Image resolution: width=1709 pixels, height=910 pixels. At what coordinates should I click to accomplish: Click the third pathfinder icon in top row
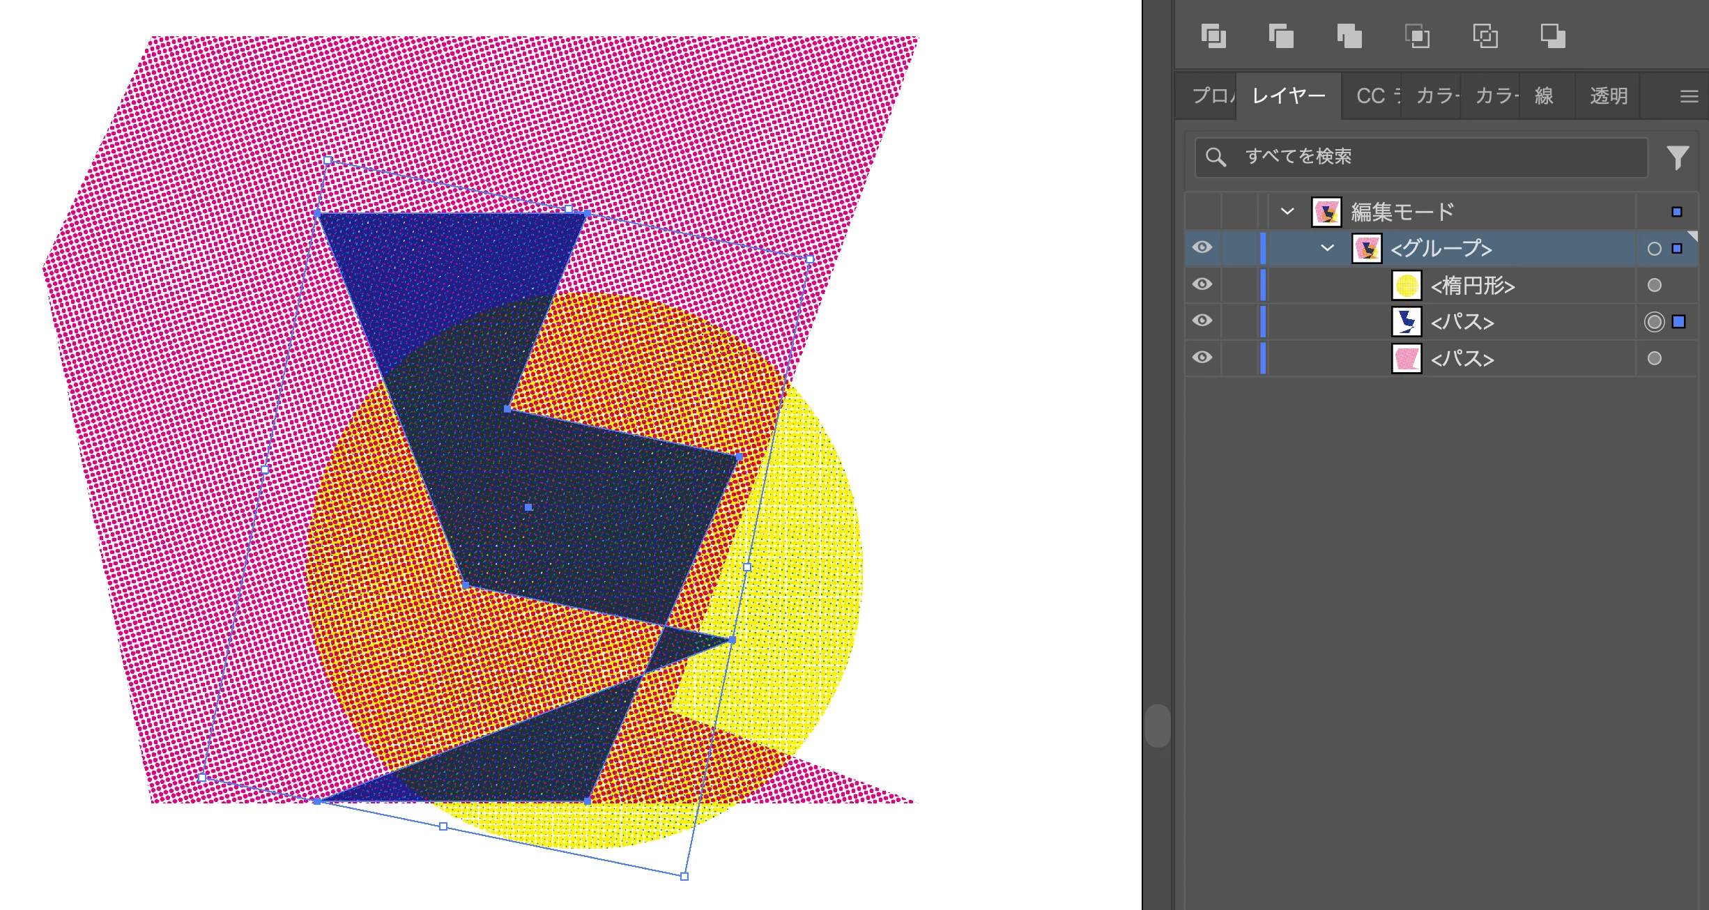(x=1349, y=36)
